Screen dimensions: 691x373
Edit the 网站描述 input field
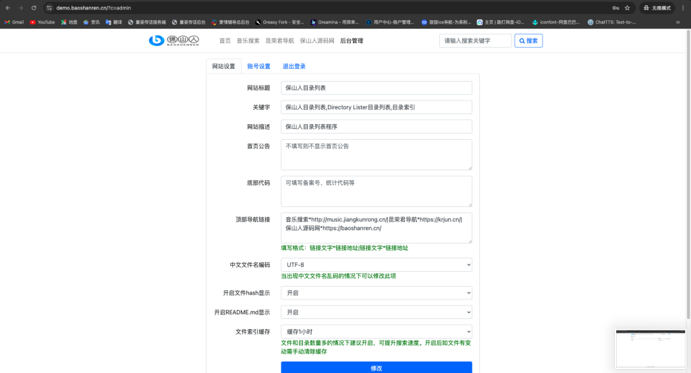[x=377, y=126]
